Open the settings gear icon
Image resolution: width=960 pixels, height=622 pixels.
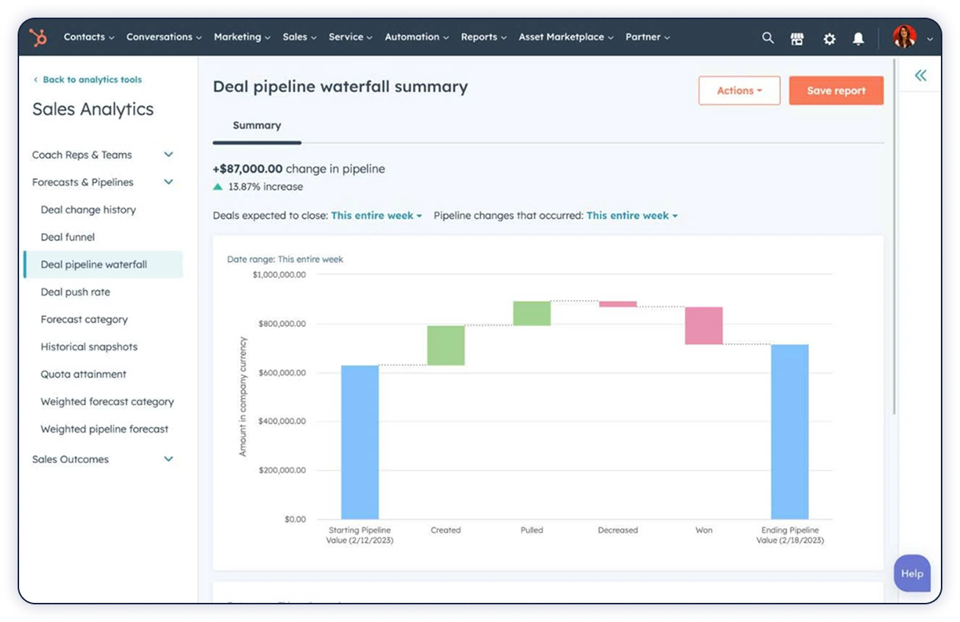coord(829,38)
